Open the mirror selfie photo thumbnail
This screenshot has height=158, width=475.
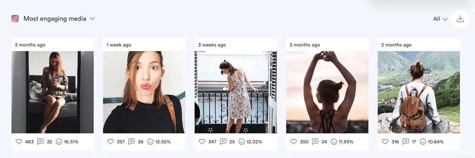[53, 92]
